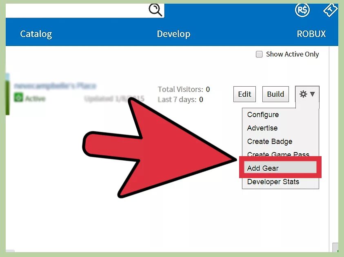Go to the Develop tab
This screenshot has height=257, width=344.
tap(173, 34)
